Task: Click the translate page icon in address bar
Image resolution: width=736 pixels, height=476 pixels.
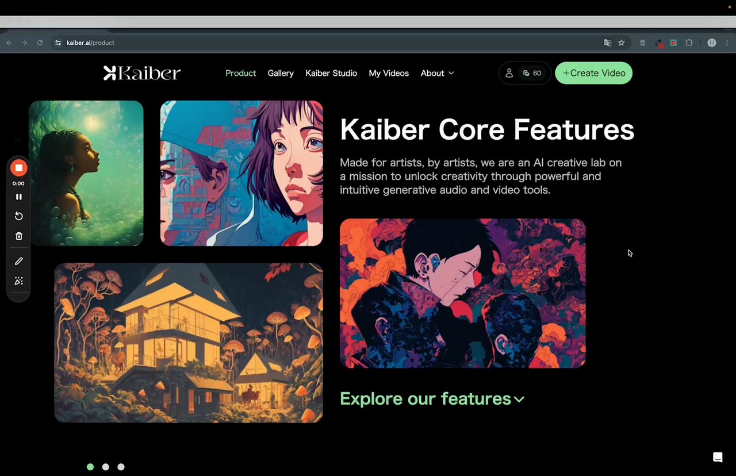Action: click(x=607, y=43)
